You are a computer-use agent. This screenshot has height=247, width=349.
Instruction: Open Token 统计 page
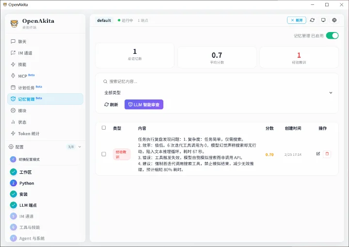pos(45,133)
